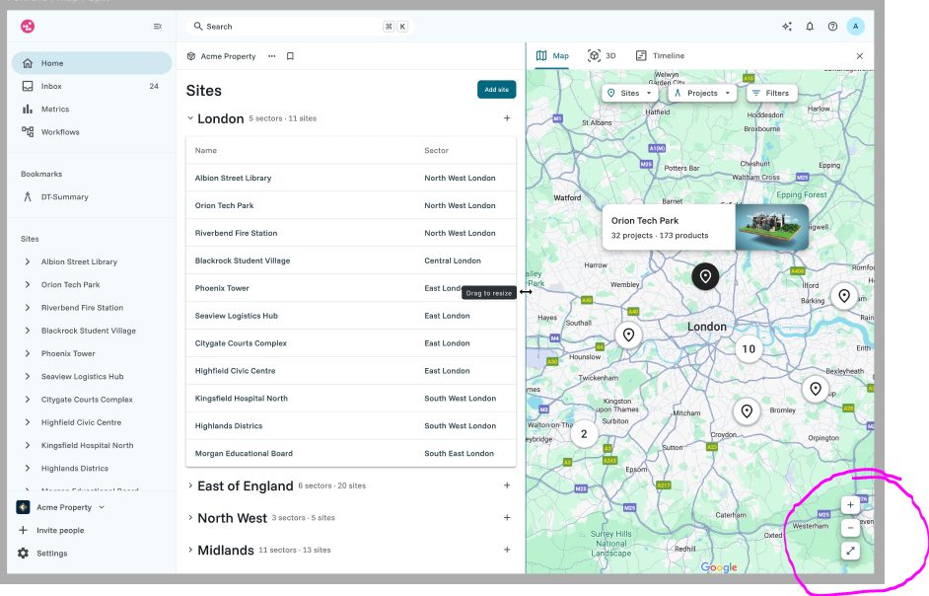Open notifications bell
Image resolution: width=929 pixels, height=596 pixels.
[810, 26]
